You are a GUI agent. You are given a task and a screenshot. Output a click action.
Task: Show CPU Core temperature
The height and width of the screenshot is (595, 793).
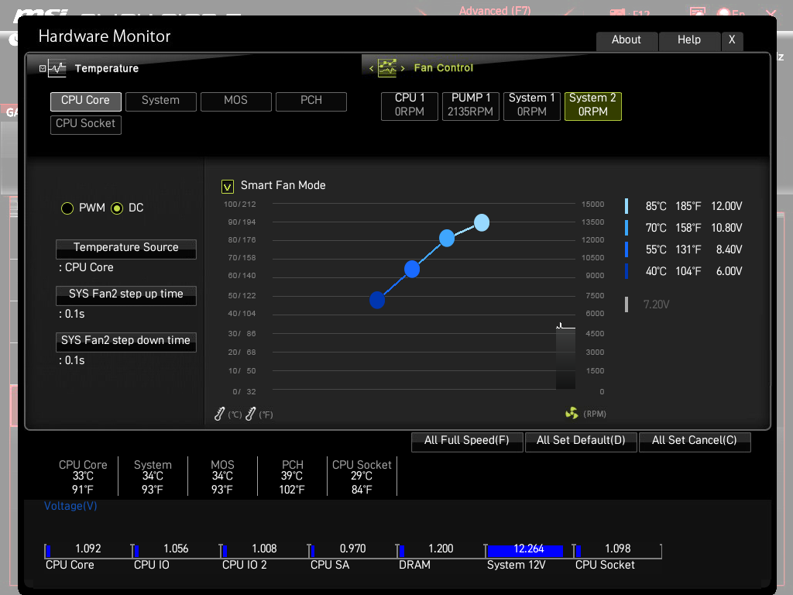click(85, 101)
